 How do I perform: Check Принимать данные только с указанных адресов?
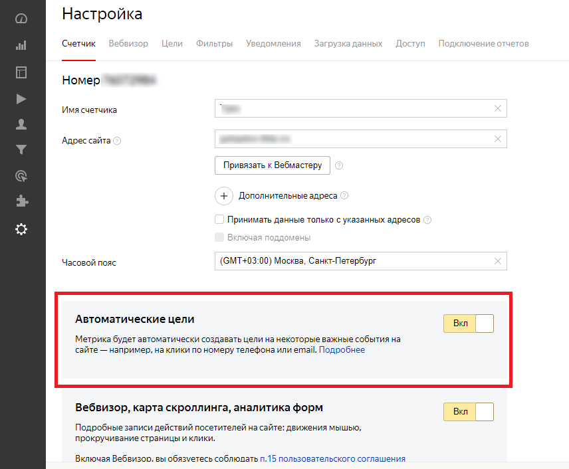pos(219,220)
